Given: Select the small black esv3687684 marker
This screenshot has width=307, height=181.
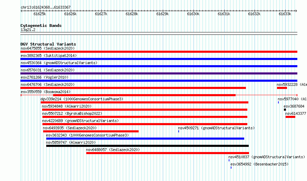Looking at the screenshot, I should point(285,110).
